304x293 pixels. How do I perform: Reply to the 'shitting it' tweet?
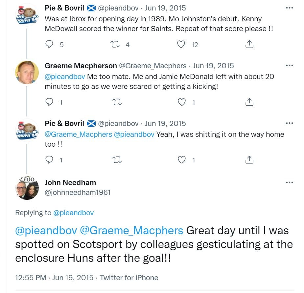(49, 160)
